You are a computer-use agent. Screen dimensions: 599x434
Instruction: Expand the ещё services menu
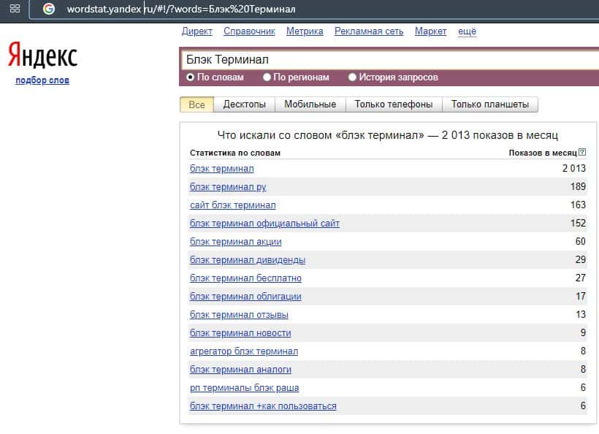[467, 31]
